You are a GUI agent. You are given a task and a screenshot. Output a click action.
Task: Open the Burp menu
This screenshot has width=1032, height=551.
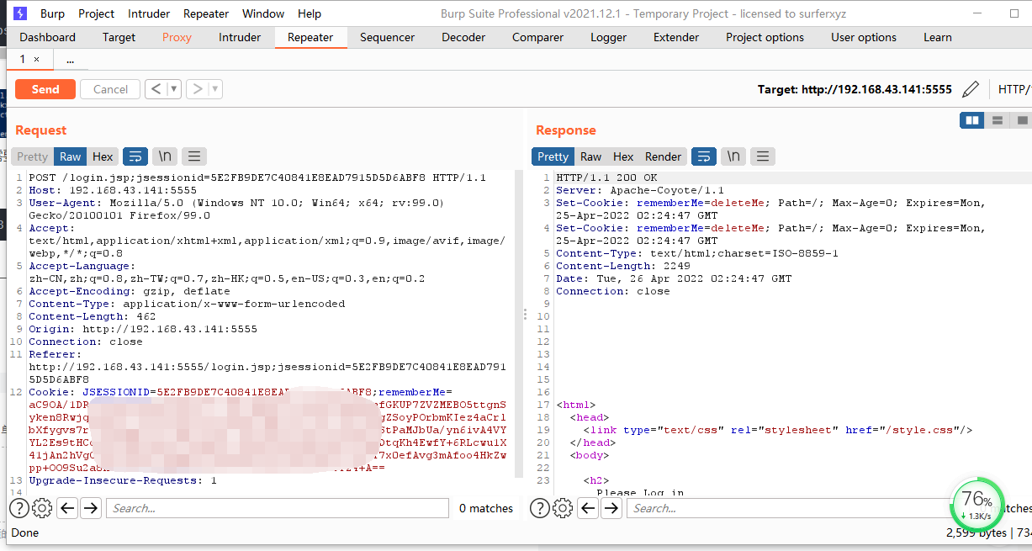pyautogui.click(x=52, y=13)
